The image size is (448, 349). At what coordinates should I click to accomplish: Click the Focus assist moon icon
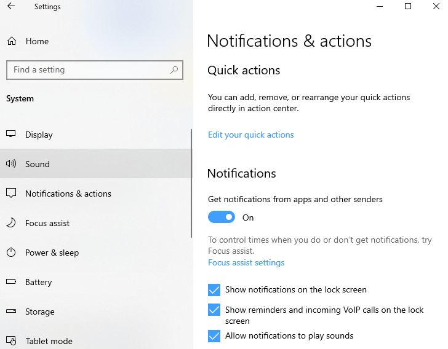pyautogui.click(x=11, y=222)
